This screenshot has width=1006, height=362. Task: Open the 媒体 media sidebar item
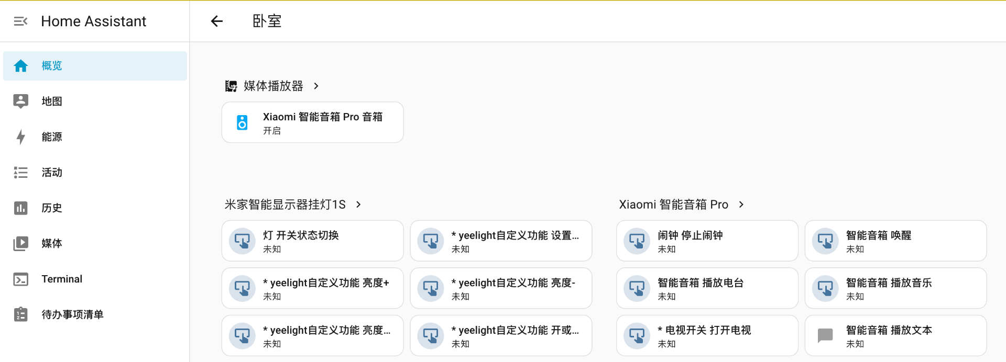pos(95,244)
